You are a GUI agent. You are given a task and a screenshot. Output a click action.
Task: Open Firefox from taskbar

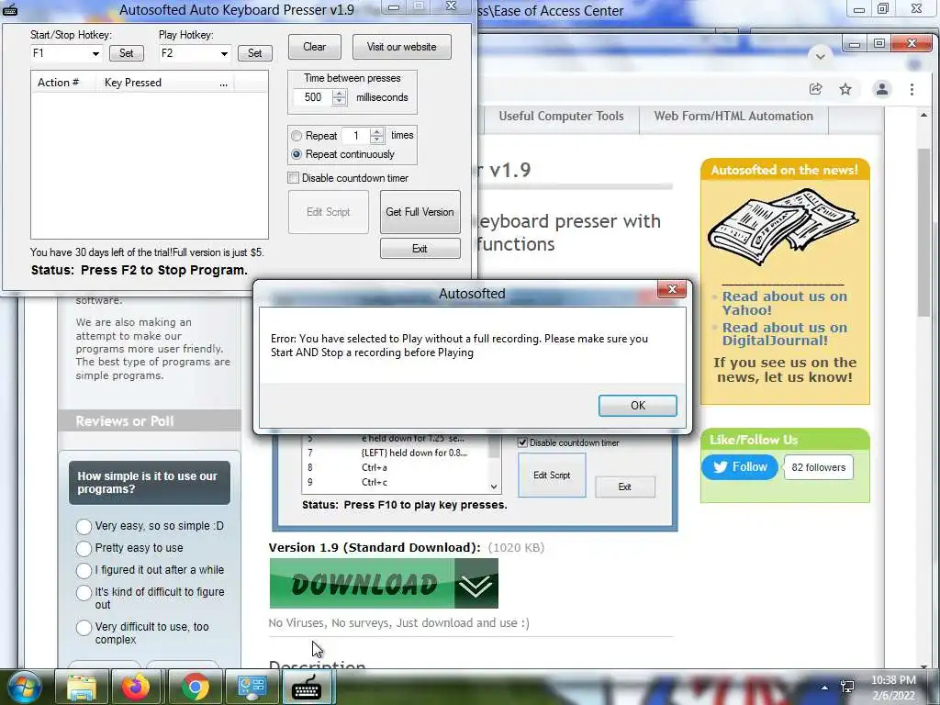136,687
